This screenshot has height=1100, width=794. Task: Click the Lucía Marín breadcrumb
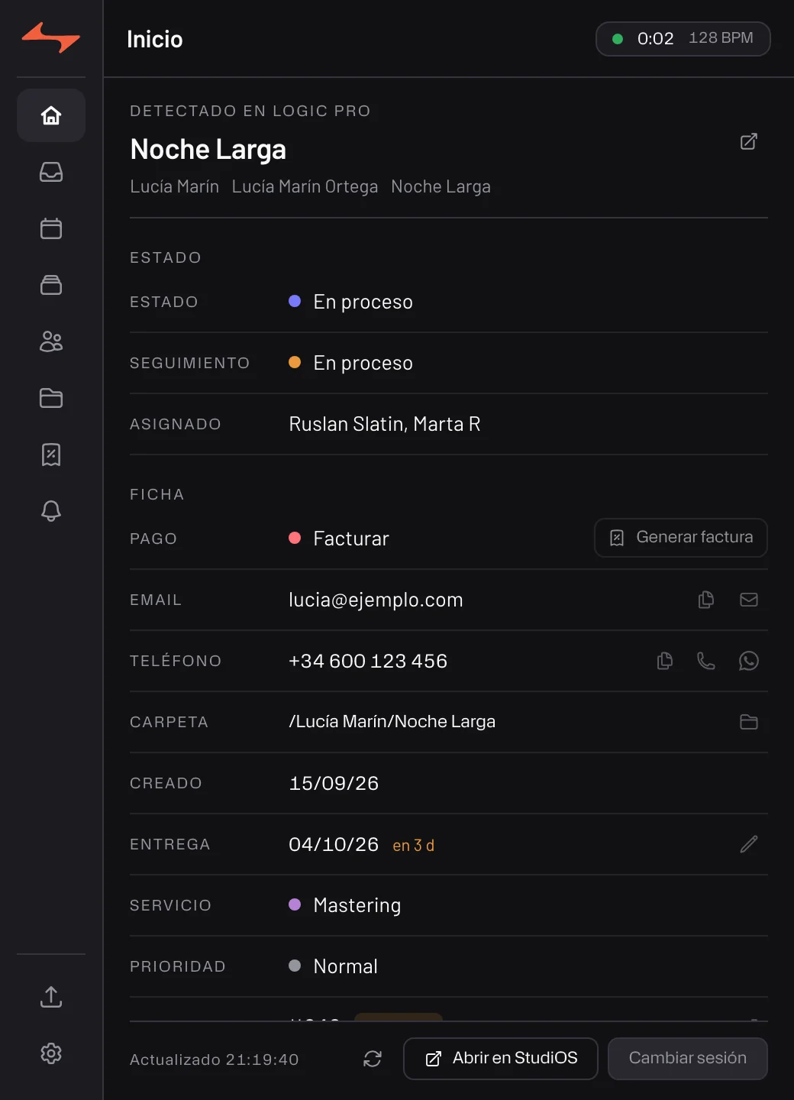click(175, 186)
